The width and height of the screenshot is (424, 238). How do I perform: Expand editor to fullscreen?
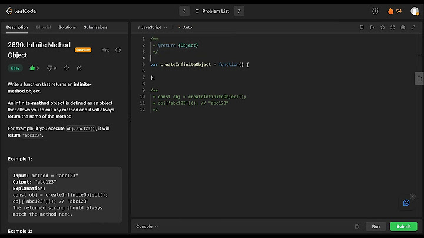click(x=413, y=27)
